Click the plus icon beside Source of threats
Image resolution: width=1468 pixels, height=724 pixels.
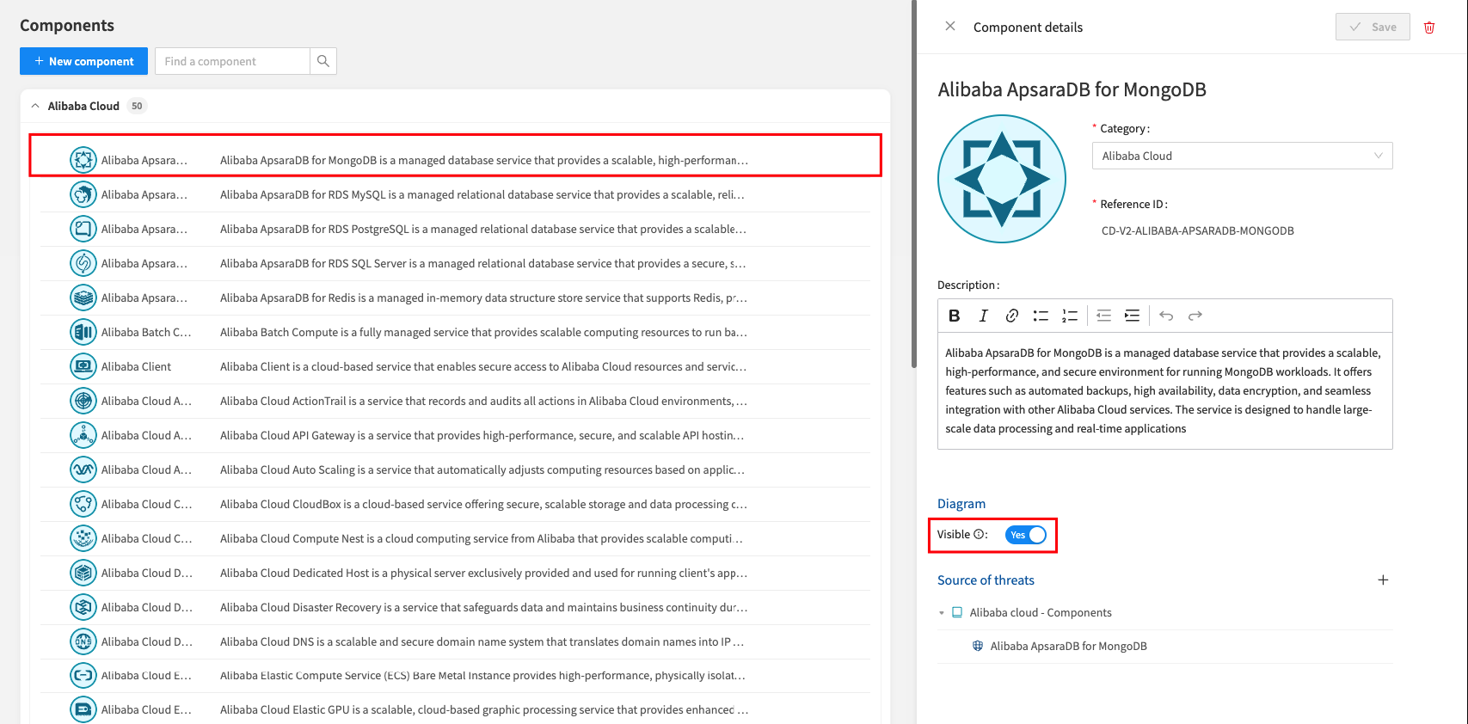coord(1383,580)
